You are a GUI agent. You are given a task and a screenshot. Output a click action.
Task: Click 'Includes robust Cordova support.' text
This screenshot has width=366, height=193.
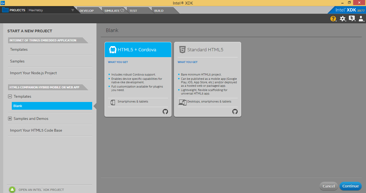[134, 75]
